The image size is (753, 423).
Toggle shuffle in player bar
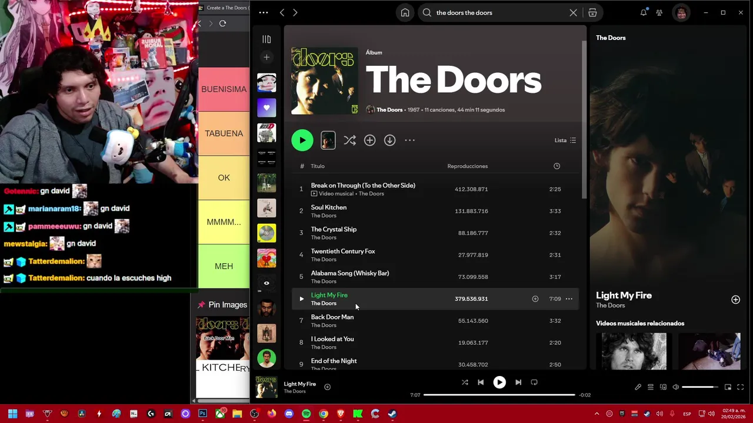tap(465, 382)
